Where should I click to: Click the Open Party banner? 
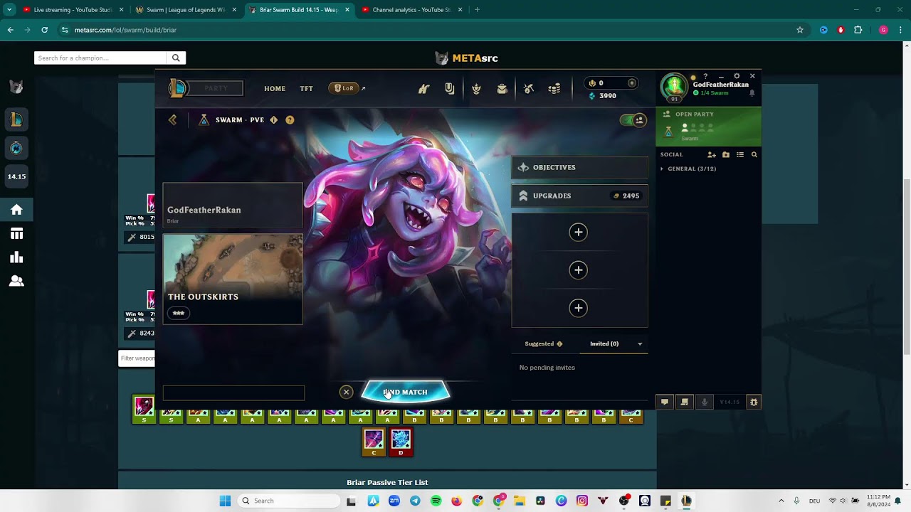tap(708, 126)
